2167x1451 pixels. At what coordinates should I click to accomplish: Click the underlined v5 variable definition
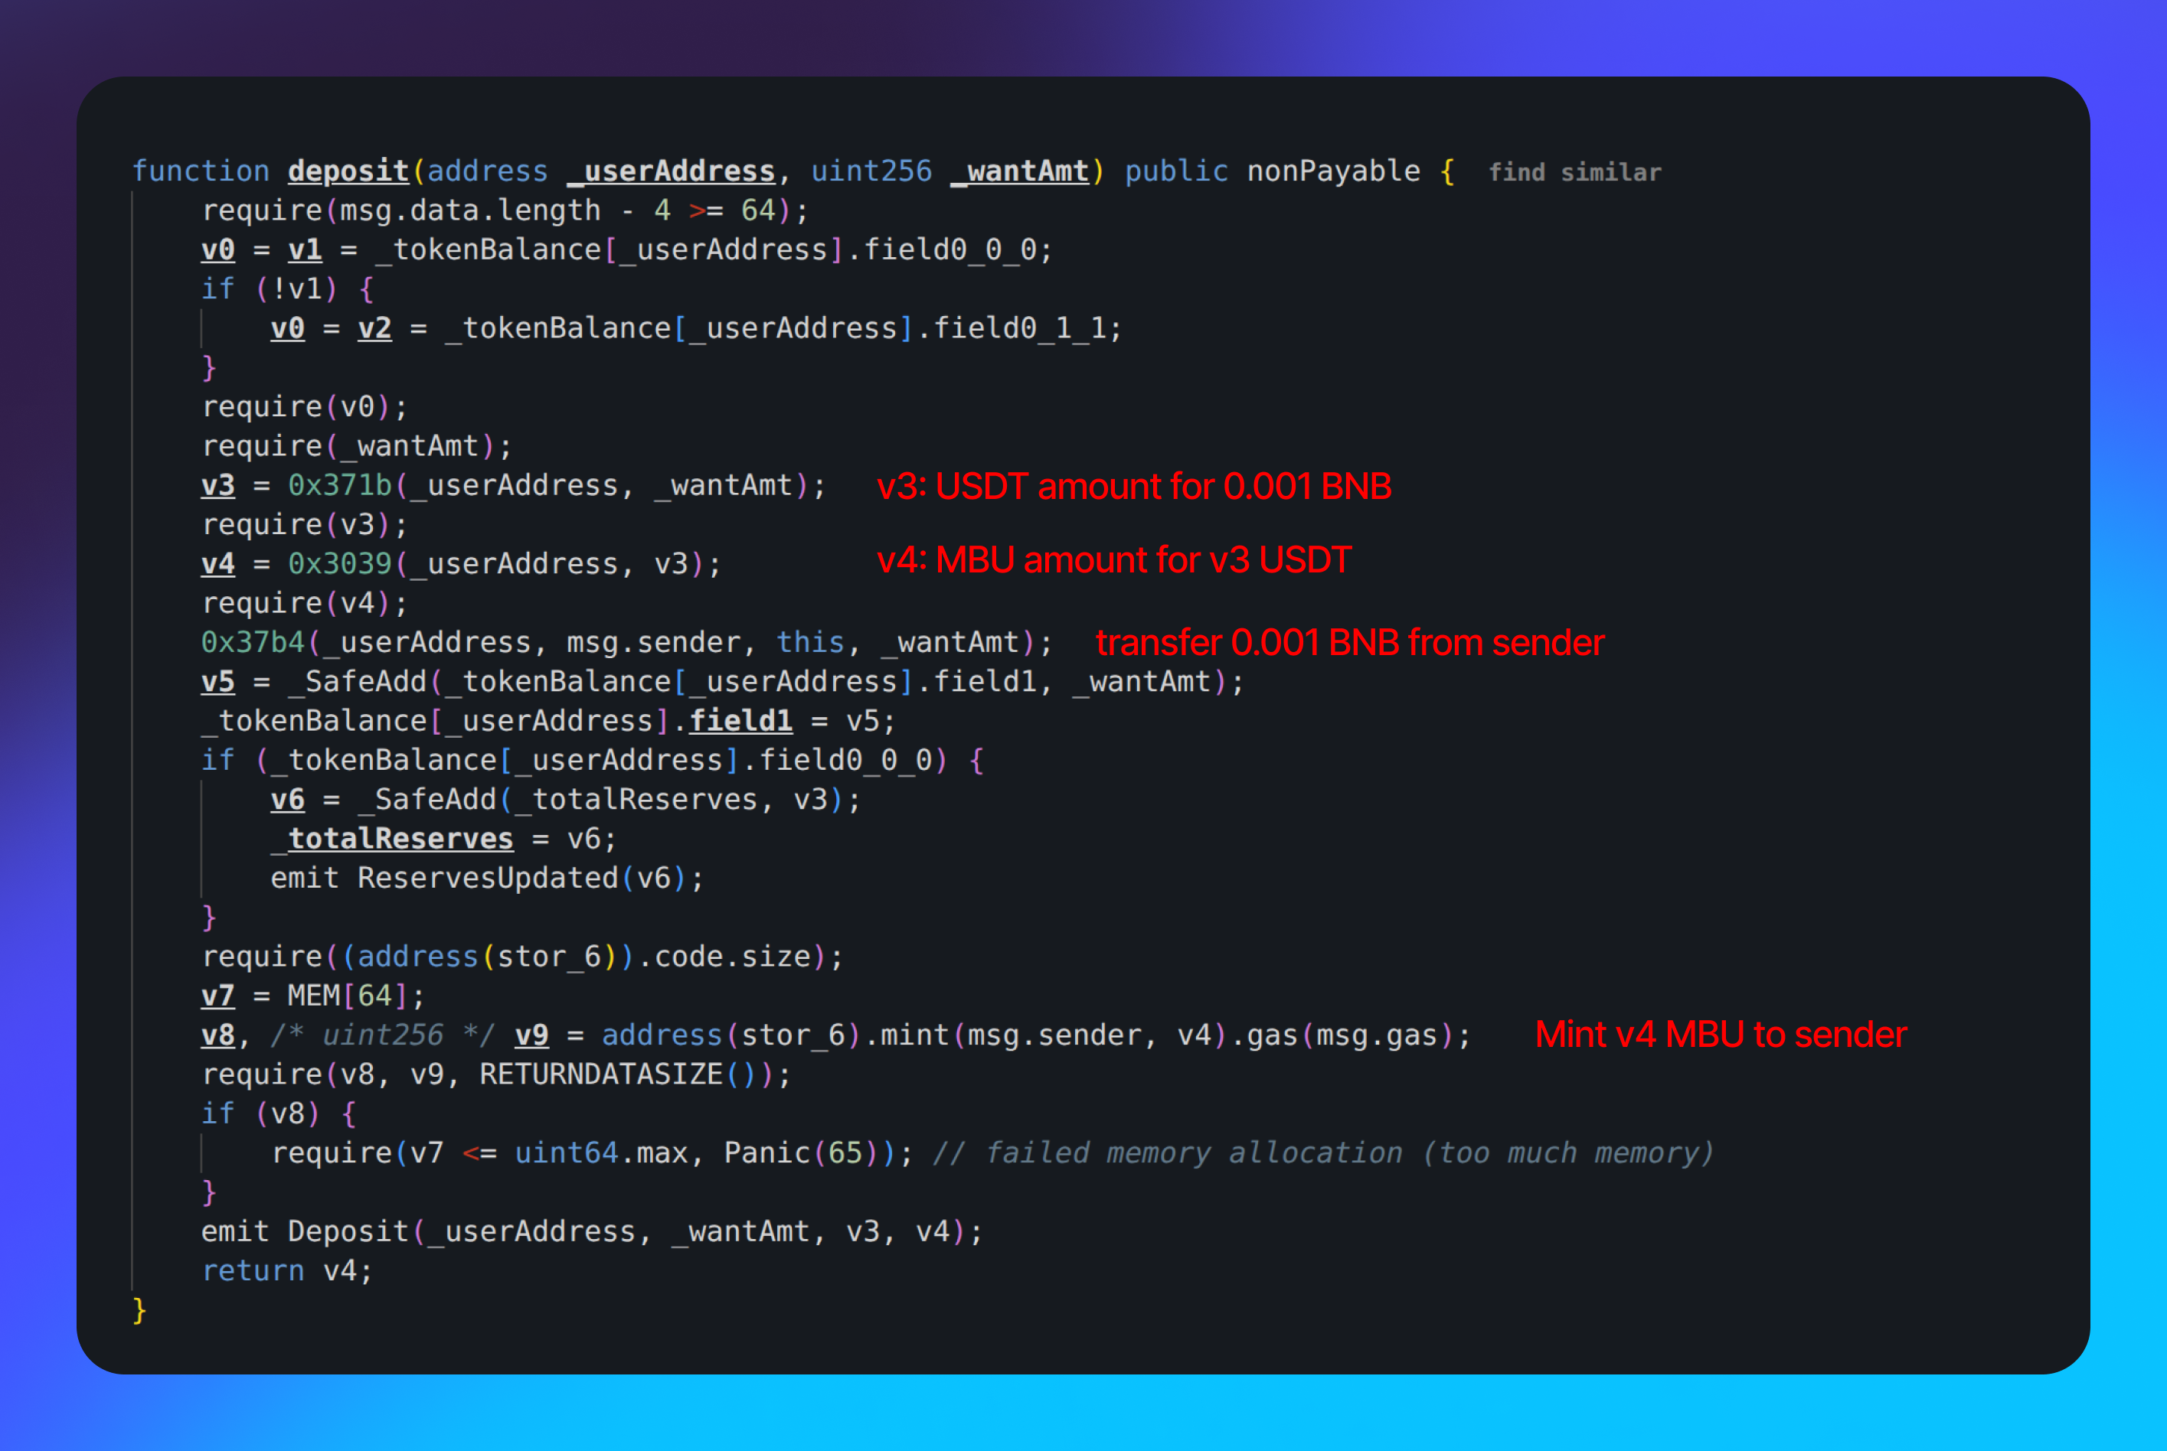[217, 682]
